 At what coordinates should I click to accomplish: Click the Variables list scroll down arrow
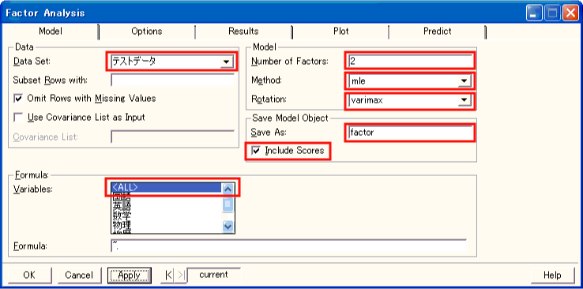[228, 226]
